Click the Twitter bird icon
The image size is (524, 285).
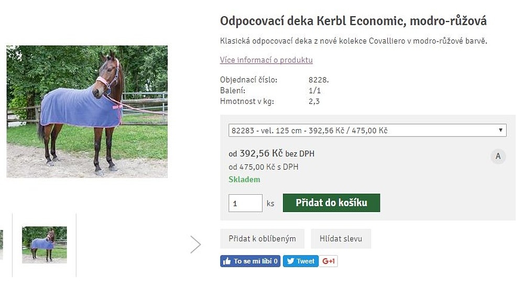pos(290,261)
